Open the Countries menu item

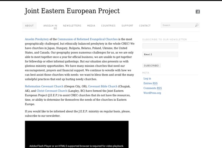[x=108, y=26]
